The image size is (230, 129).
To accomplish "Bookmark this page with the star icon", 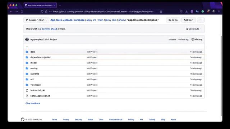I will [x=161, y=11].
